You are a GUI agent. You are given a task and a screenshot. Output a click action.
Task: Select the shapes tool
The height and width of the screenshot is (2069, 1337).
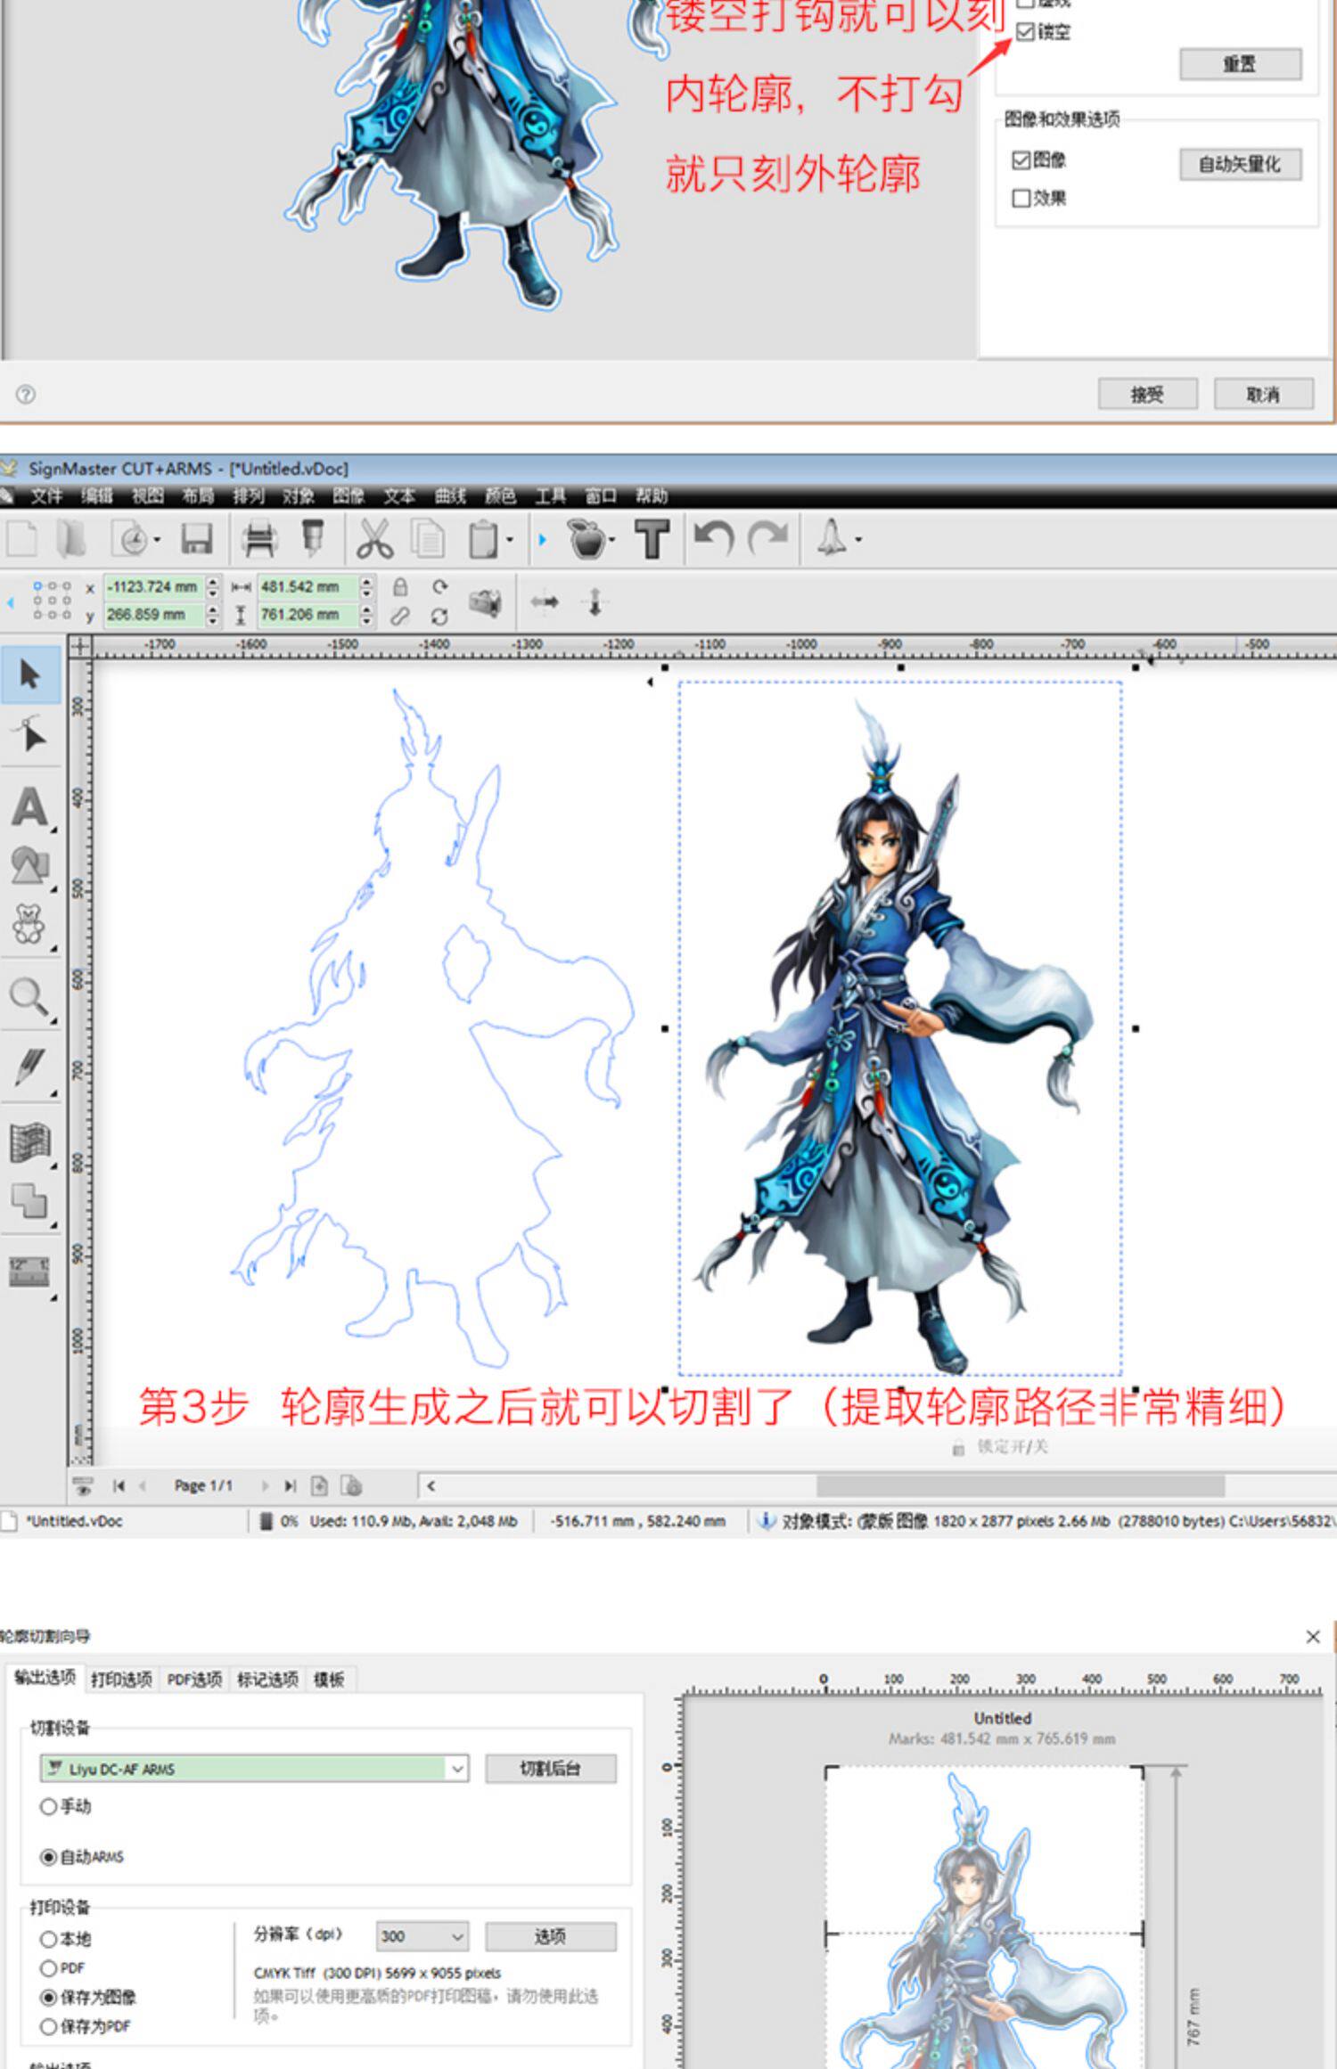pos(30,865)
